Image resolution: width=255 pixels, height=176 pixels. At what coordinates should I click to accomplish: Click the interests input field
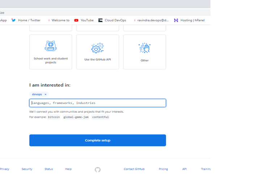click(x=97, y=103)
